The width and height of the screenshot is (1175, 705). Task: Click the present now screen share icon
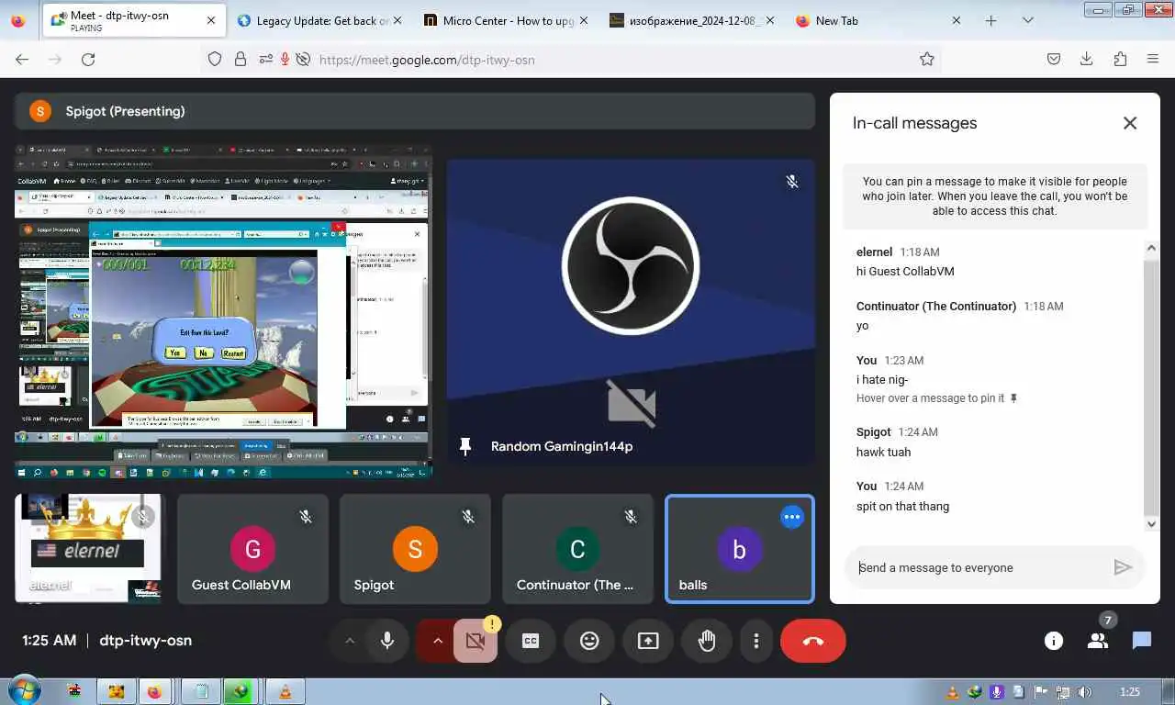click(648, 641)
